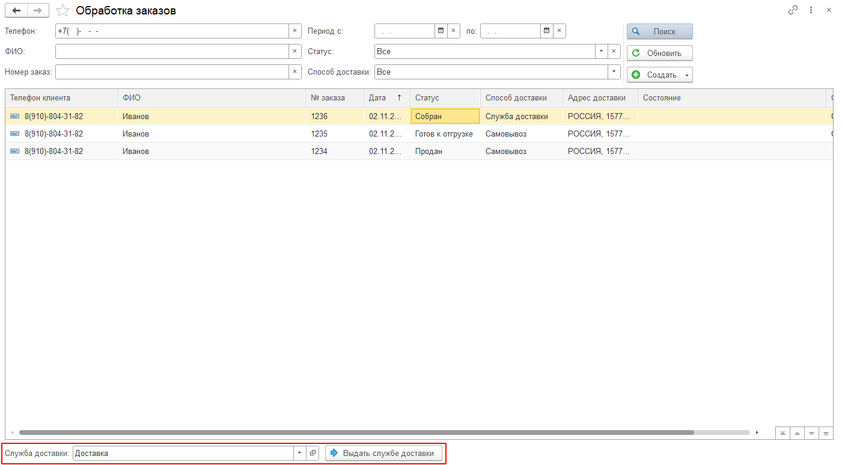
Task: Sort by № заказа column header
Action: click(x=335, y=97)
